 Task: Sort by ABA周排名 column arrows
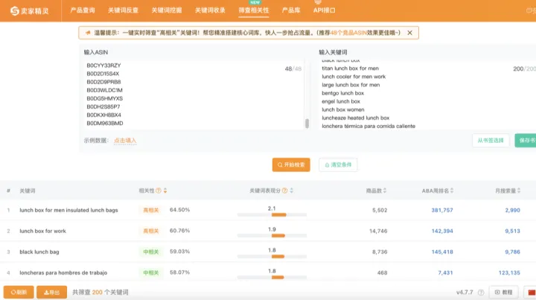pyautogui.click(x=452, y=191)
